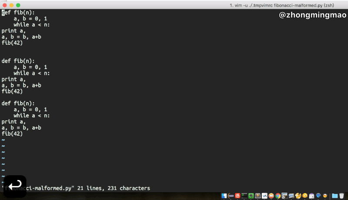Screen dimensions: 348x200
Task: Place cursor on first "def fib(n):" line
Action: pos(18,13)
